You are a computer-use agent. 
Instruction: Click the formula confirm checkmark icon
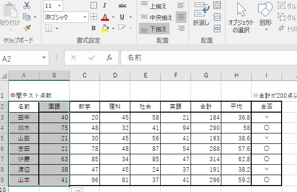(92, 58)
